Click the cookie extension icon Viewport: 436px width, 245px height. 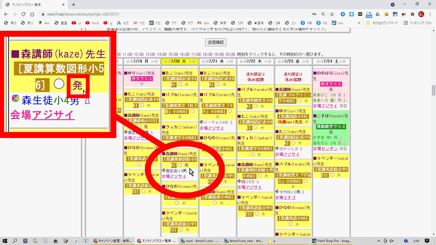(386, 14)
